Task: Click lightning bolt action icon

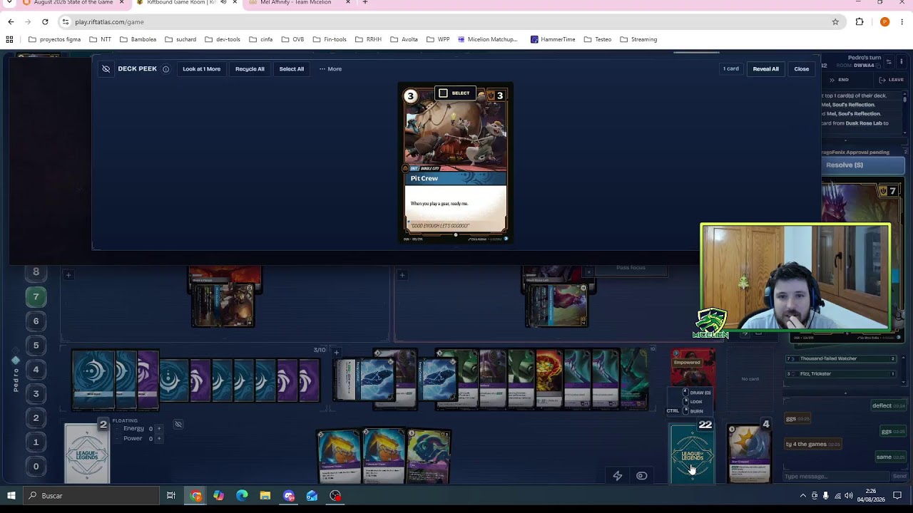Action: click(618, 476)
